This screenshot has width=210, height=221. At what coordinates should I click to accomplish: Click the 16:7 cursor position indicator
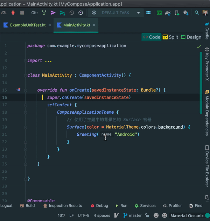click(x=61, y=215)
